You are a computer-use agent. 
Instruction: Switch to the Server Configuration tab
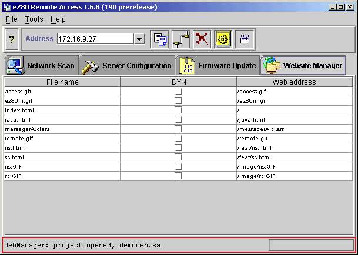(127, 66)
